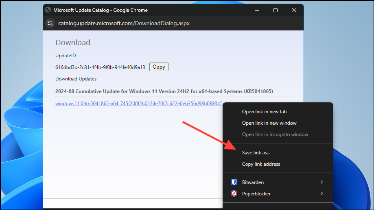Expand the Bitwarden submenu arrow
374x210 pixels.
pyautogui.click(x=322, y=182)
